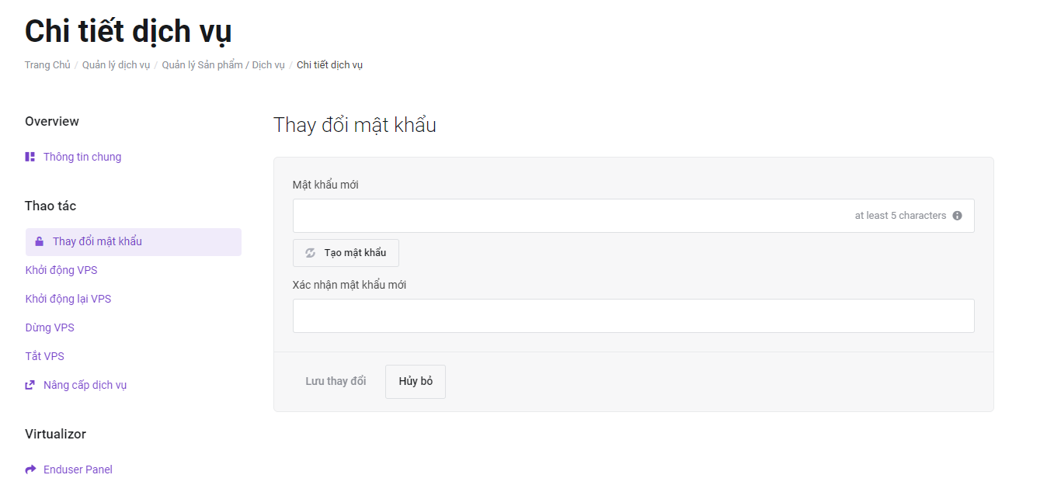
Task: Click Tắt VPS action link
Action: tap(45, 356)
